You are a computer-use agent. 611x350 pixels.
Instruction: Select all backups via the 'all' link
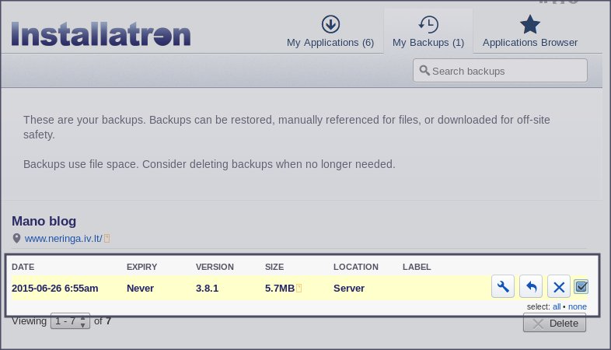point(557,306)
